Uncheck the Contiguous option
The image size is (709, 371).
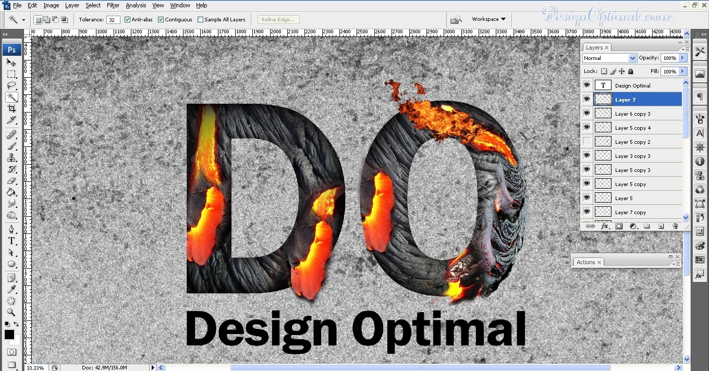[x=161, y=20]
